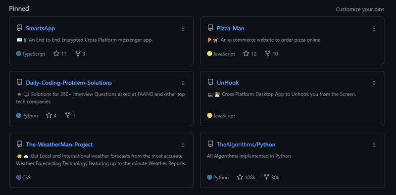View TheAlgorithms/Python forks with the fork icon
The height and width of the screenshot is (195, 396).
266,177
